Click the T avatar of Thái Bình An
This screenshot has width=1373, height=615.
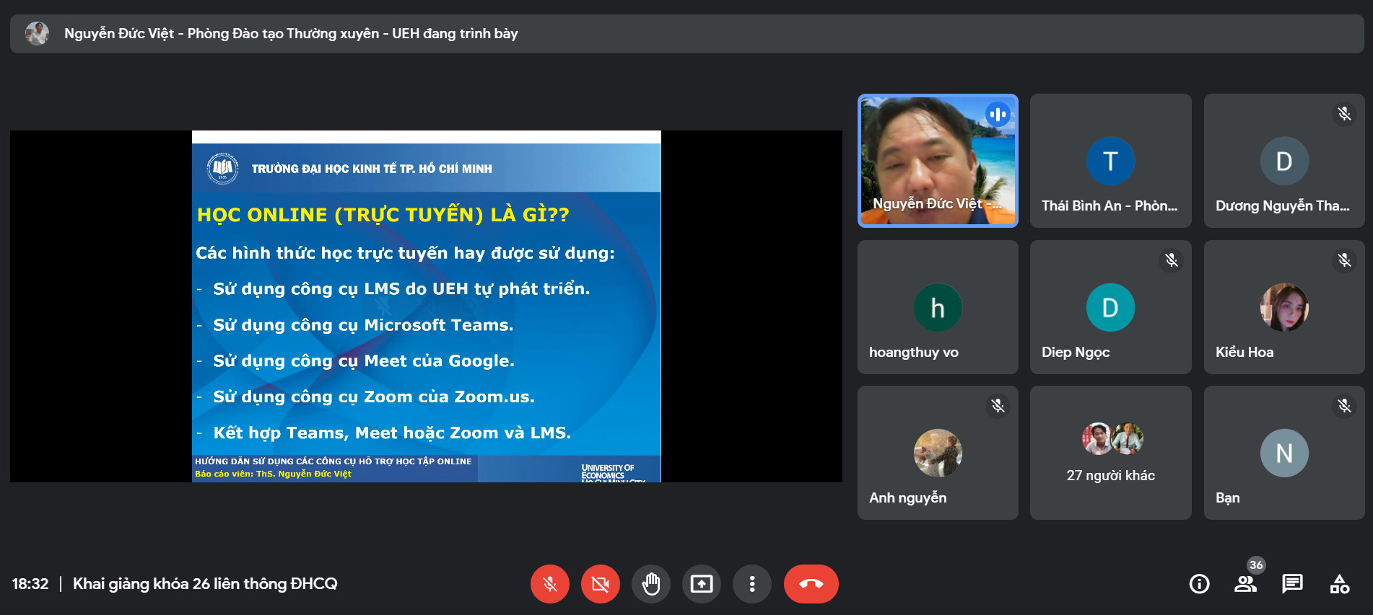(x=1111, y=161)
